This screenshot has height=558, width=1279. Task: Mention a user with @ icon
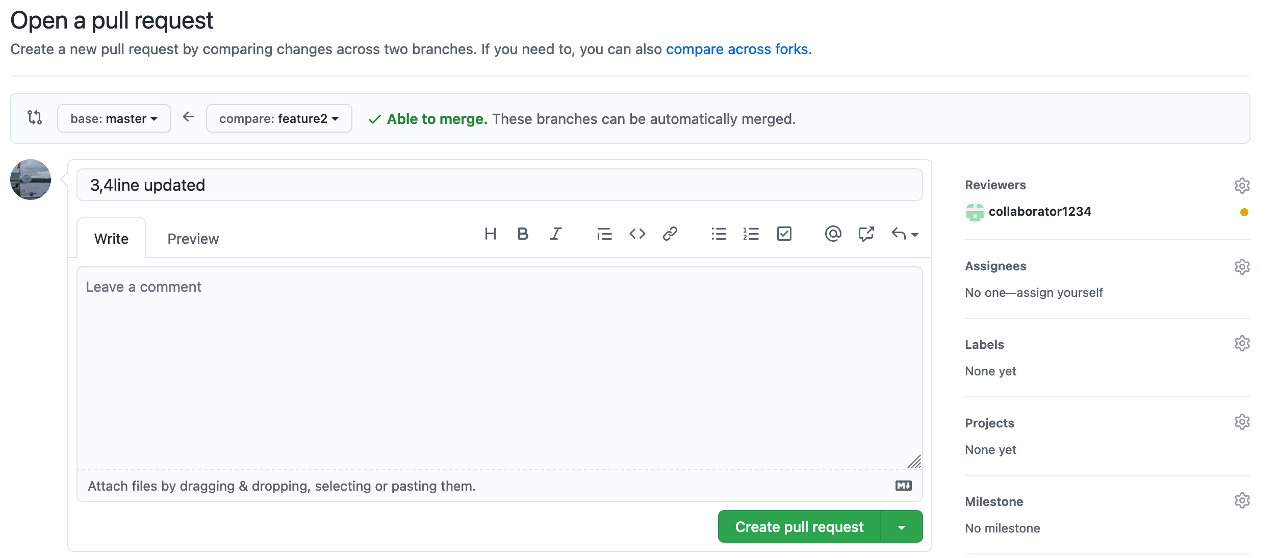(x=832, y=234)
